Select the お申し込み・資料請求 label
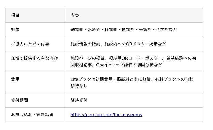This screenshot has height=130, width=213. [32, 115]
